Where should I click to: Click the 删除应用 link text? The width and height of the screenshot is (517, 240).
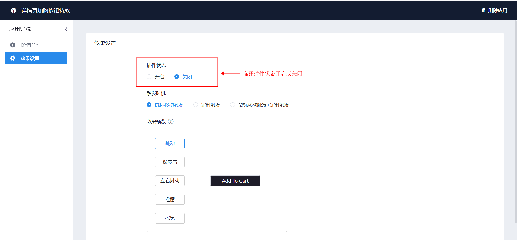point(498,10)
